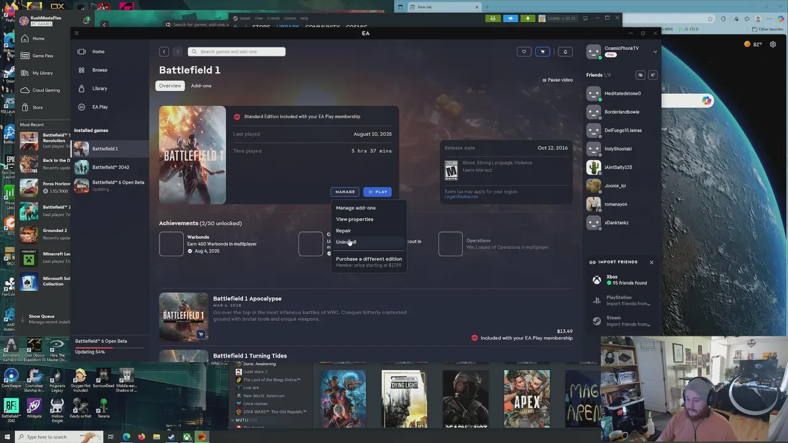Select PlayStation in Import Friends
The image size is (788, 443).
(x=621, y=300)
